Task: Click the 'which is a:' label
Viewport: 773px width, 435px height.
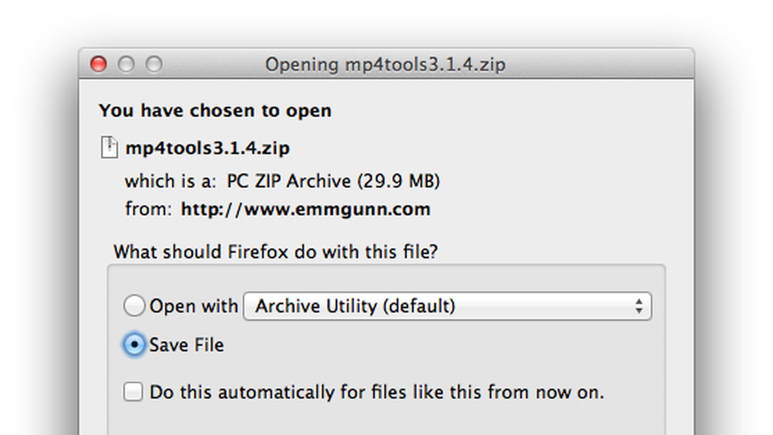Action: (170, 181)
